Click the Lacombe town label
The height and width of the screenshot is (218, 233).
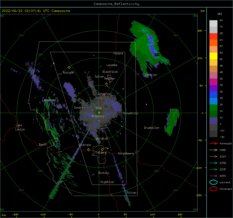coord(112,65)
